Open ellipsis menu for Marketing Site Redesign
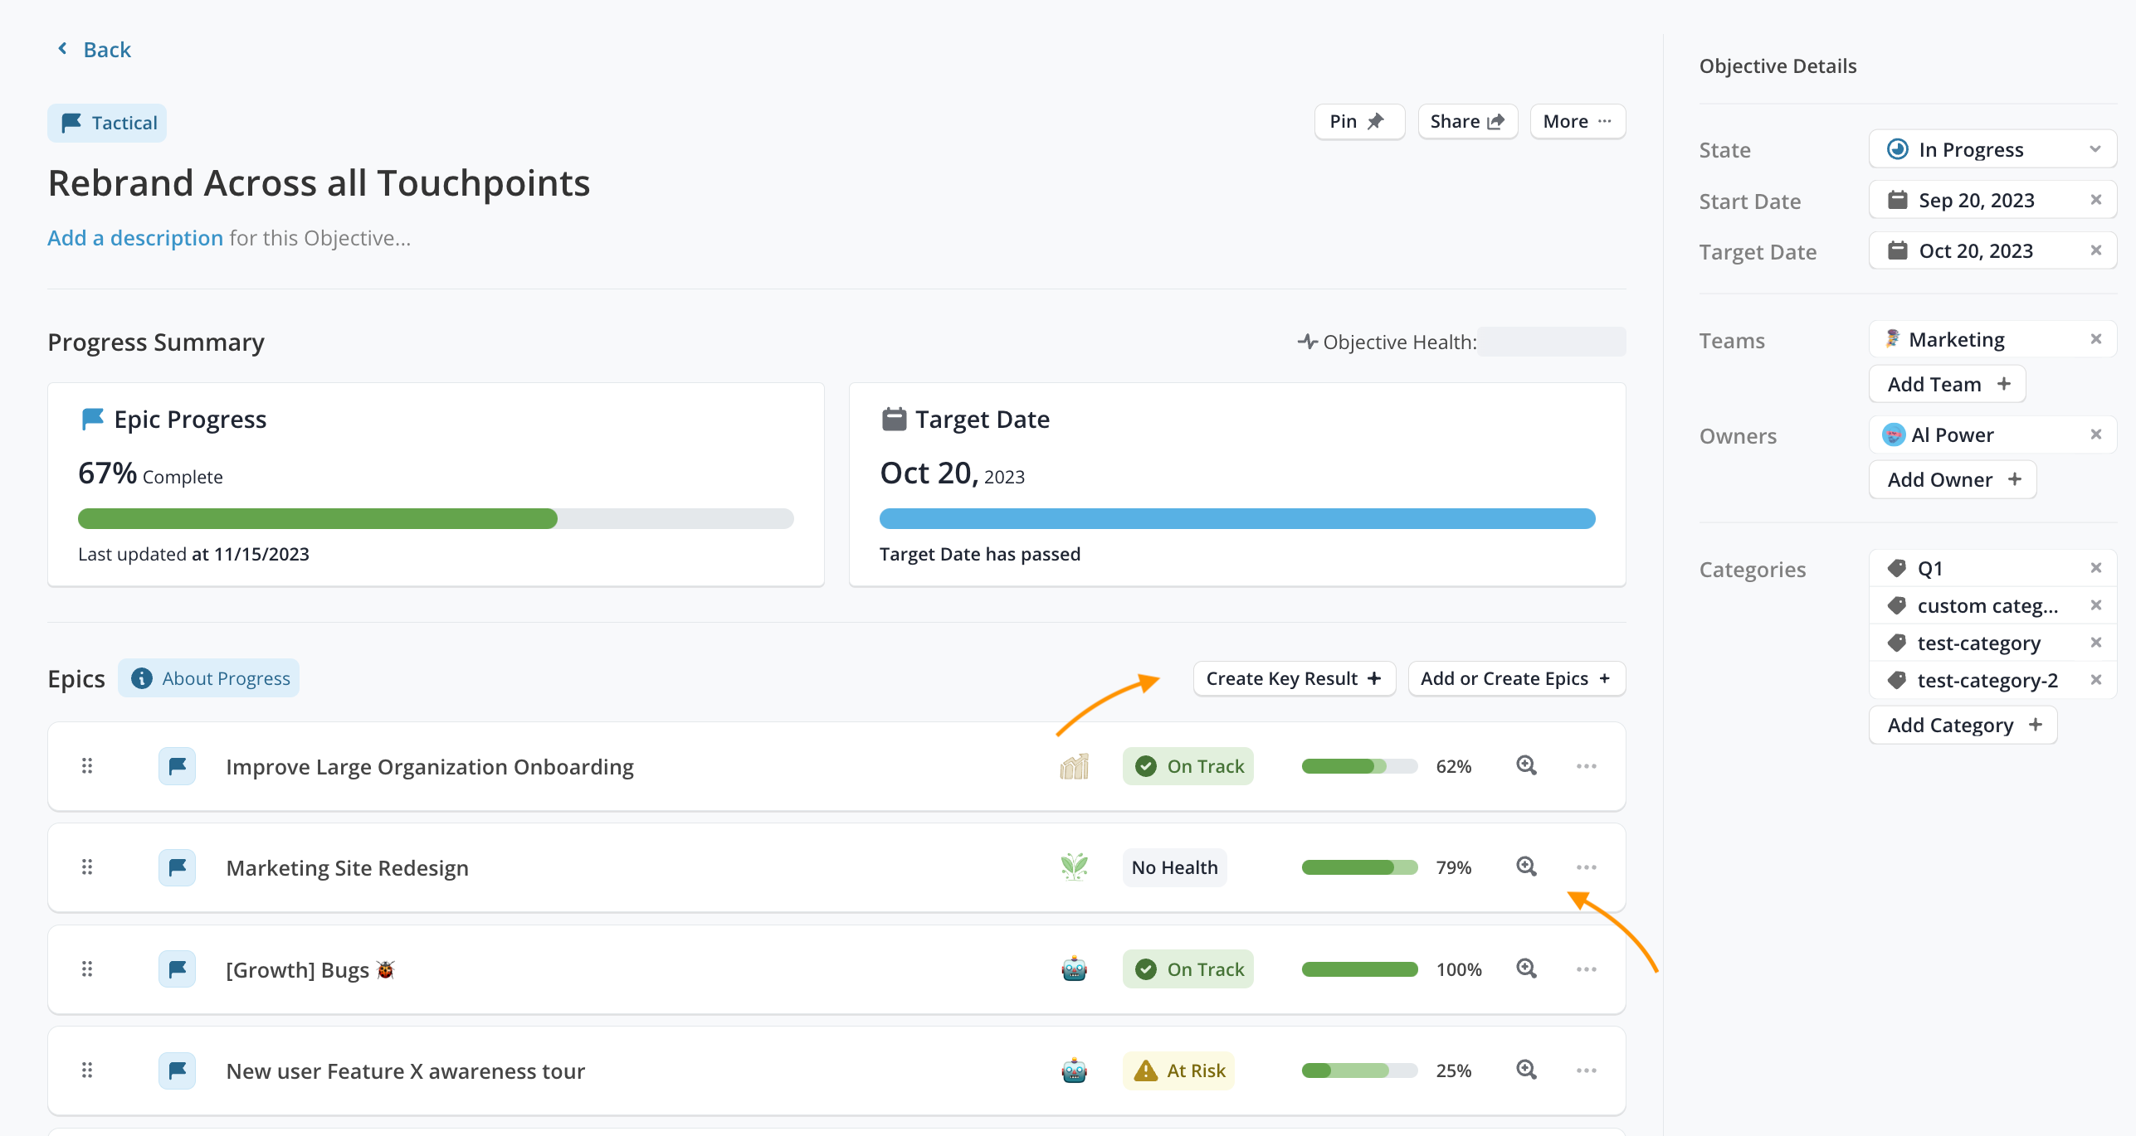This screenshot has height=1136, width=2136. click(1586, 867)
